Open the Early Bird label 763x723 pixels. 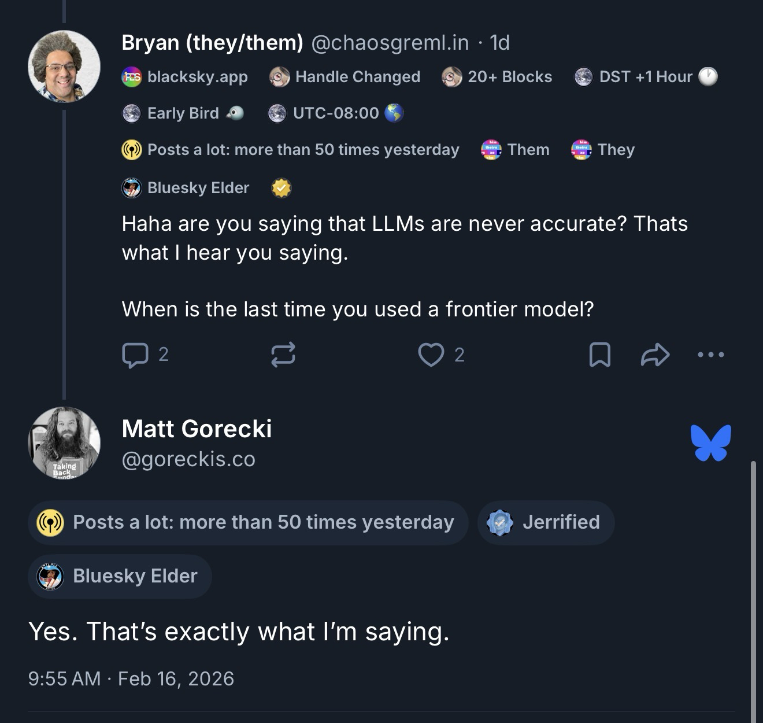click(183, 113)
